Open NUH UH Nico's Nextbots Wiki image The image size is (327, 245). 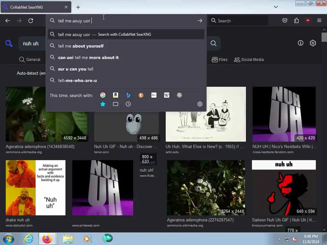click(x=284, y=114)
